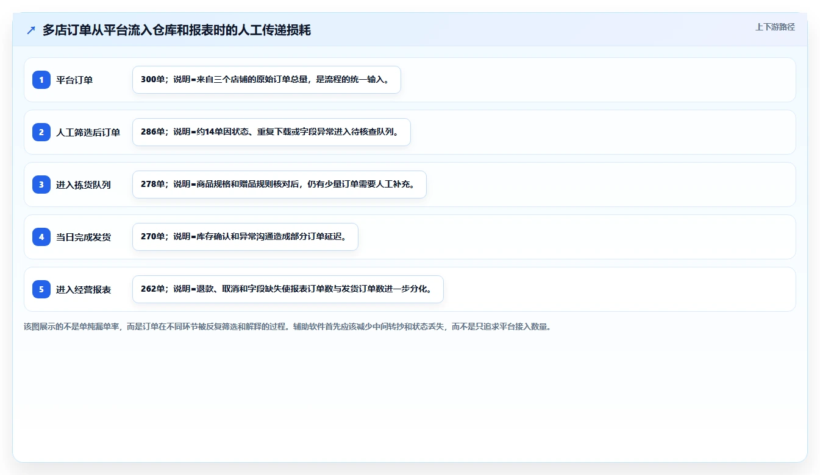Click the footnote starting 该图展示的不是单纯漏单率
Screen dimensions: 820x475
(288, 326)
